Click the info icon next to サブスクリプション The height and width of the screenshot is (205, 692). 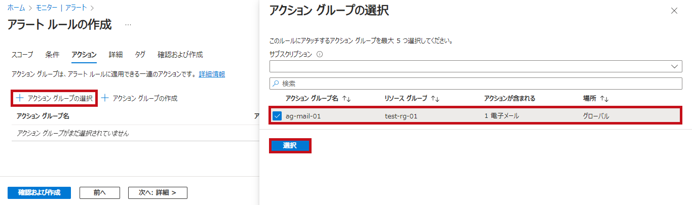coord(320,55)
